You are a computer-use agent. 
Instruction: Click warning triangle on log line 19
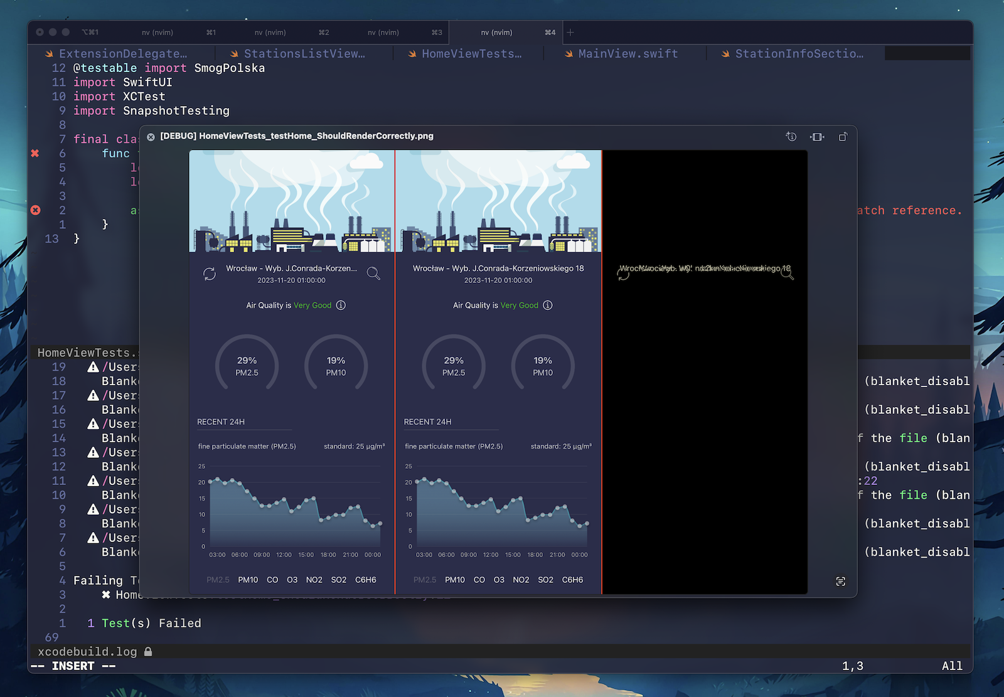[93, 367]
